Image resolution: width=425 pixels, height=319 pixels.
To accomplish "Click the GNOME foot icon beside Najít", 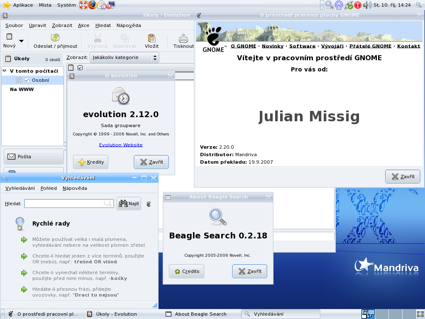I will point(149,204).
